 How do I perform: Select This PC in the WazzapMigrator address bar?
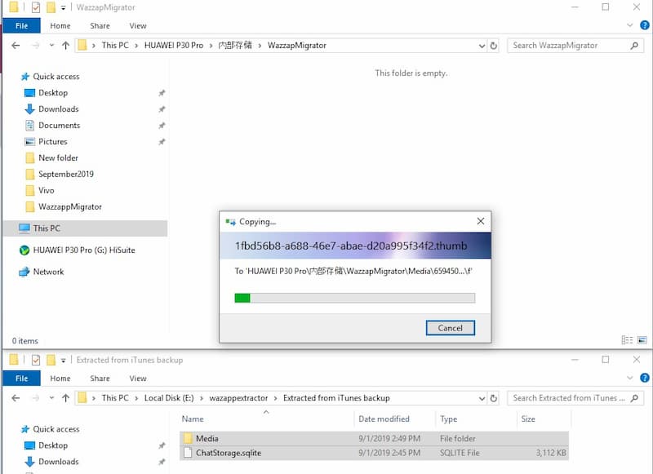[x=115, y=46]
